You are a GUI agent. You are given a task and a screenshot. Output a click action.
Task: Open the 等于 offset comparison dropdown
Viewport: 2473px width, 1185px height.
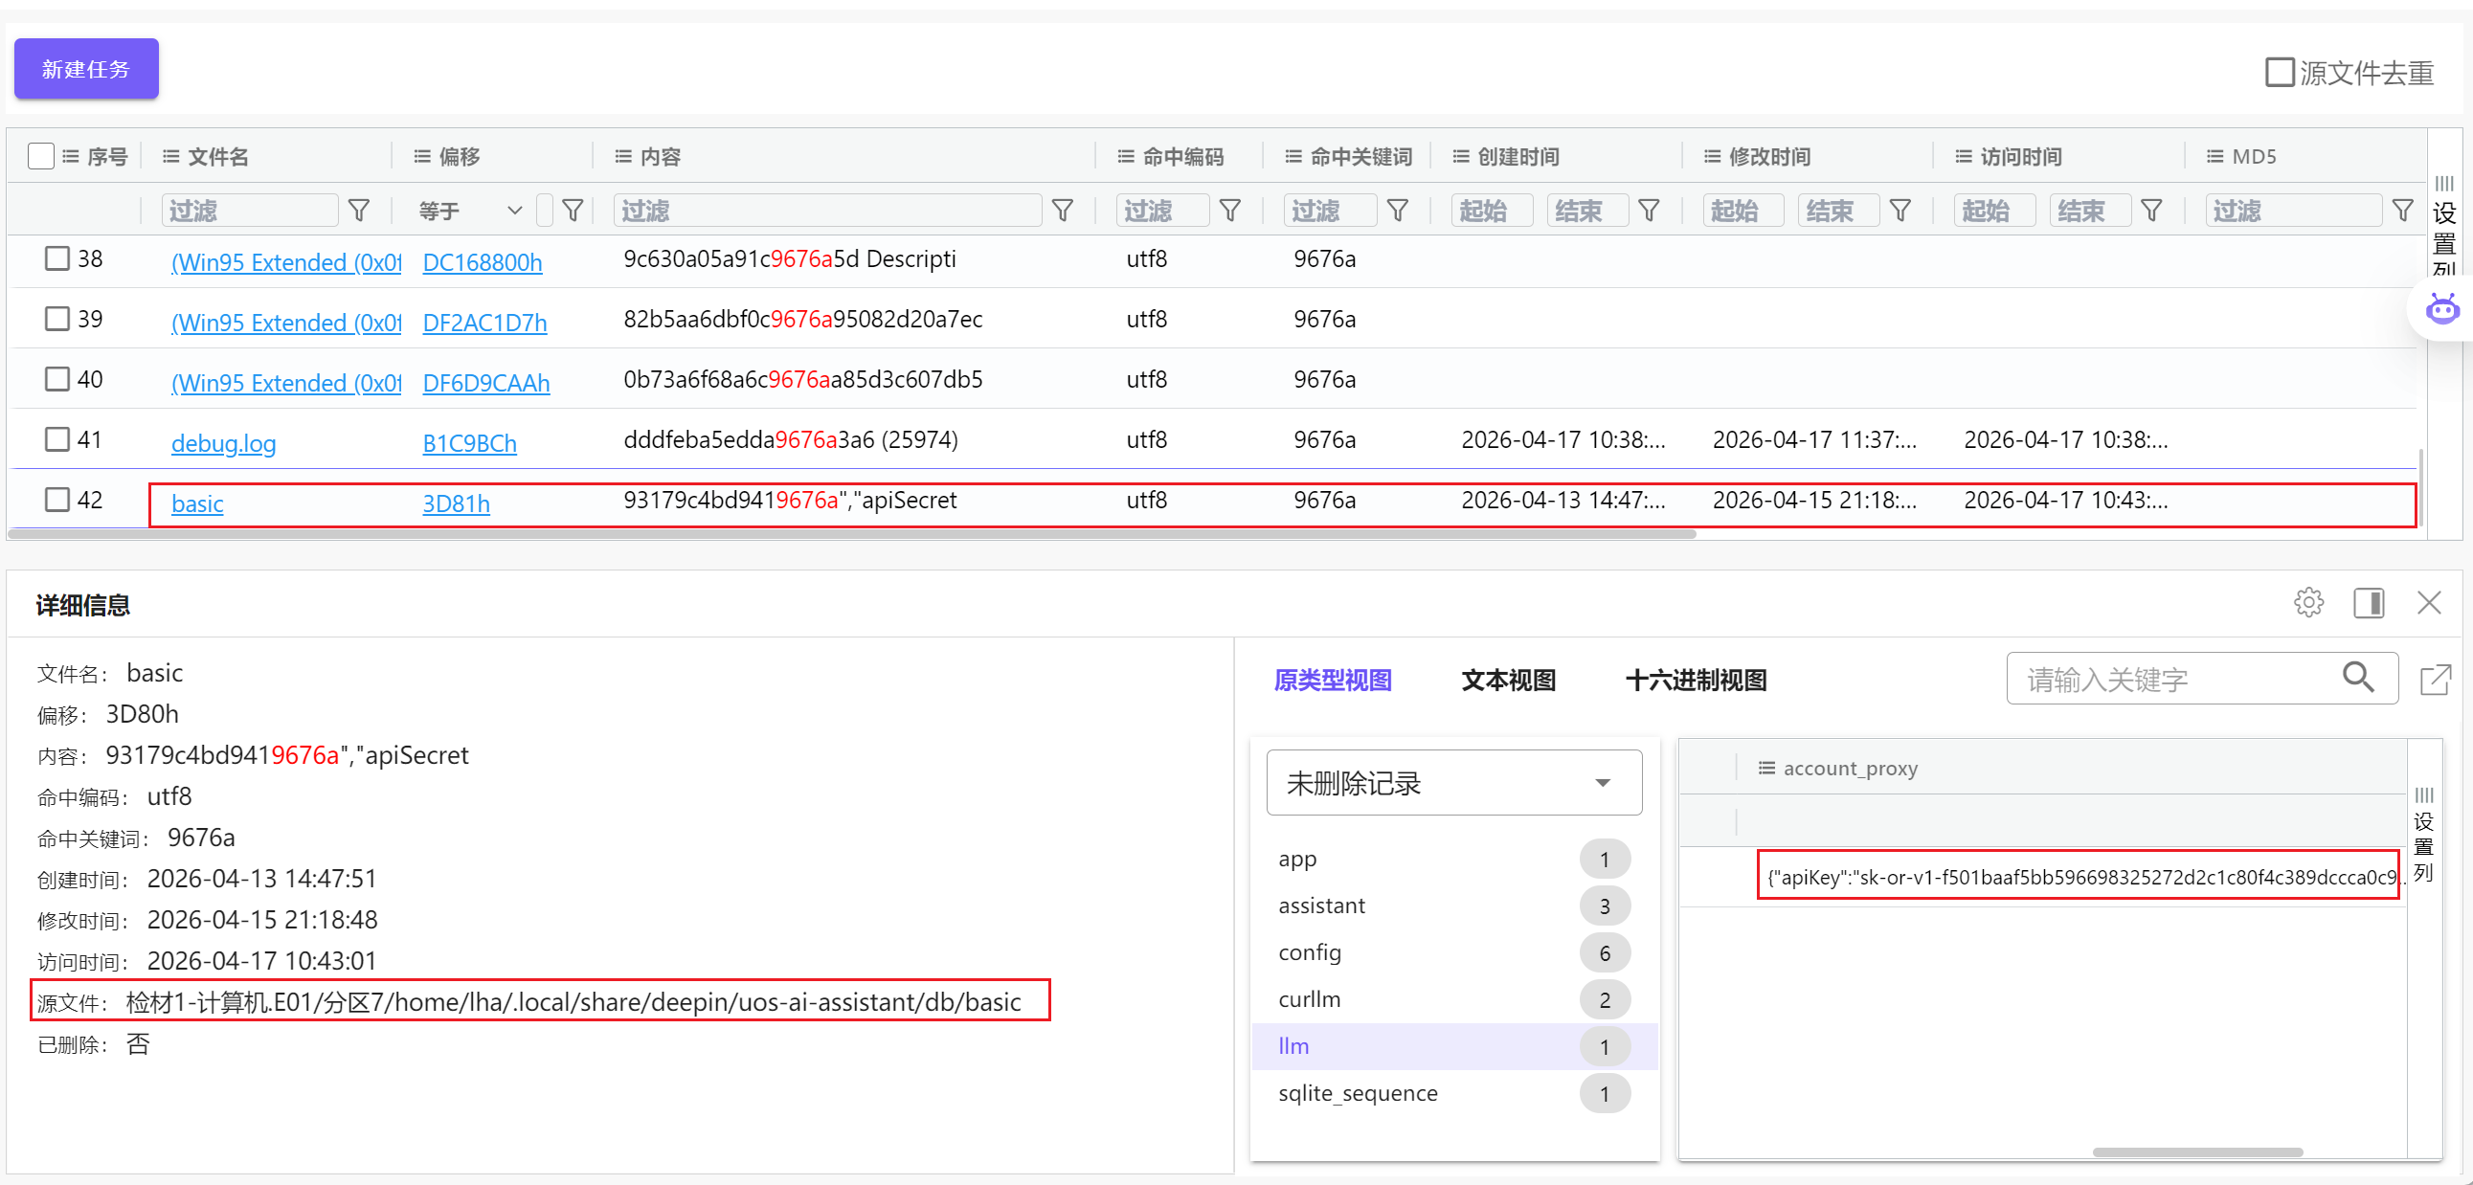tap(470, 211)
